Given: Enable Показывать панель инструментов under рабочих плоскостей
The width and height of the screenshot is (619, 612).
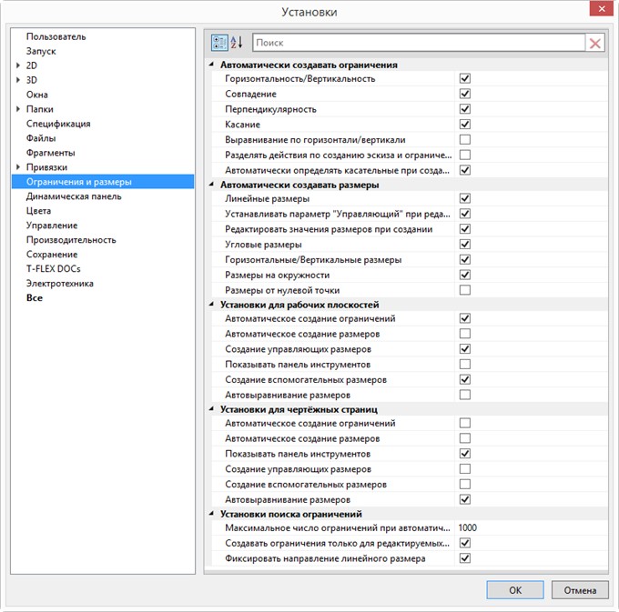Looking at the screenshot, I should 465,365.
